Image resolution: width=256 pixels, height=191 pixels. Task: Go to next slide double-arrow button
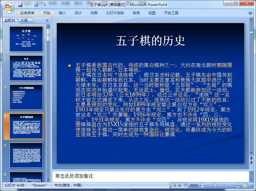click(x=252, y=163)
